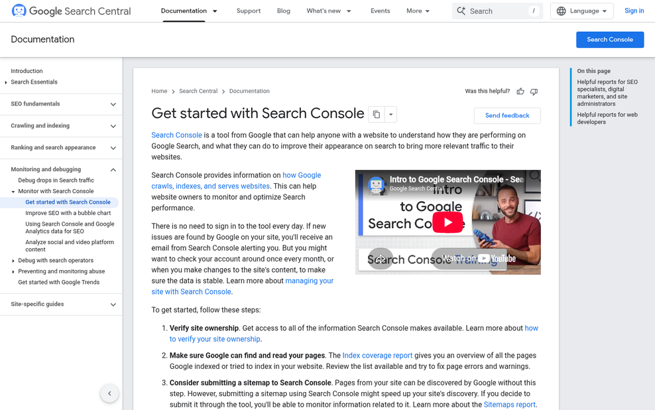The width and height of the screenshot is (655, 410).
Task: Open the copy page options dropdown arrow
Action: point(390,114)
